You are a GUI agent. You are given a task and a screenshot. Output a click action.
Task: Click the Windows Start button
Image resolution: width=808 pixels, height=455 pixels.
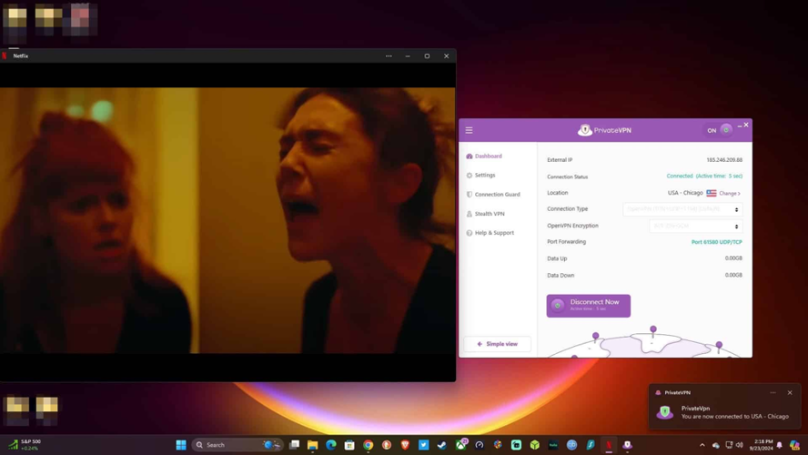(x=181, y=445)
